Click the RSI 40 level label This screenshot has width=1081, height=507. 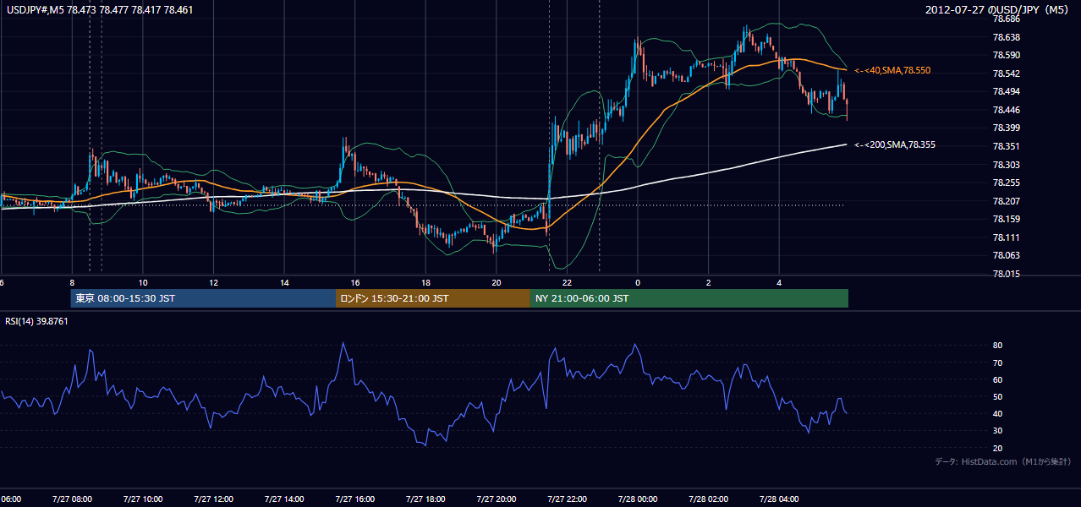click(997, 413)
